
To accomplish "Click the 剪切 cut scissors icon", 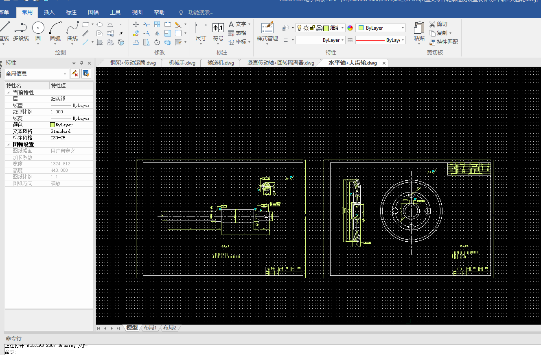I will (x=433, y=24).
